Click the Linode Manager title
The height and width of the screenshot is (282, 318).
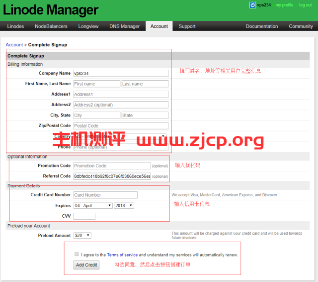(x=51, y=10)
